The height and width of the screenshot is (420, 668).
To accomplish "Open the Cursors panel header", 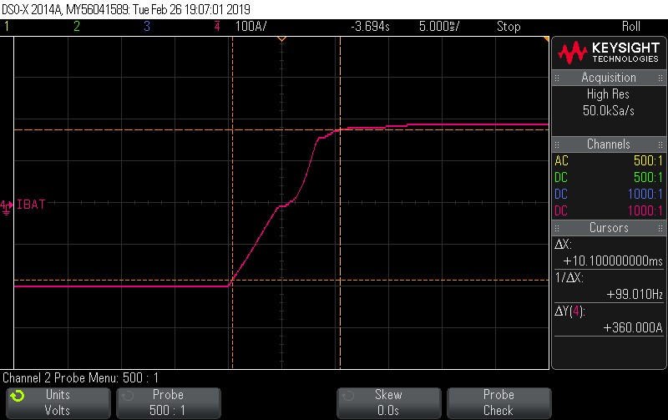I will [609, 228].
